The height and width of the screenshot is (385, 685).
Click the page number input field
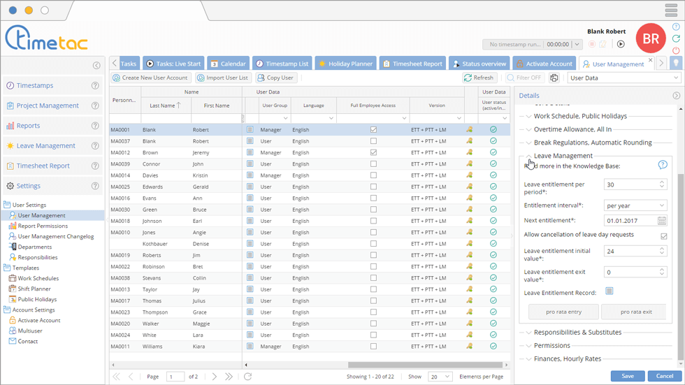[175, 377]
